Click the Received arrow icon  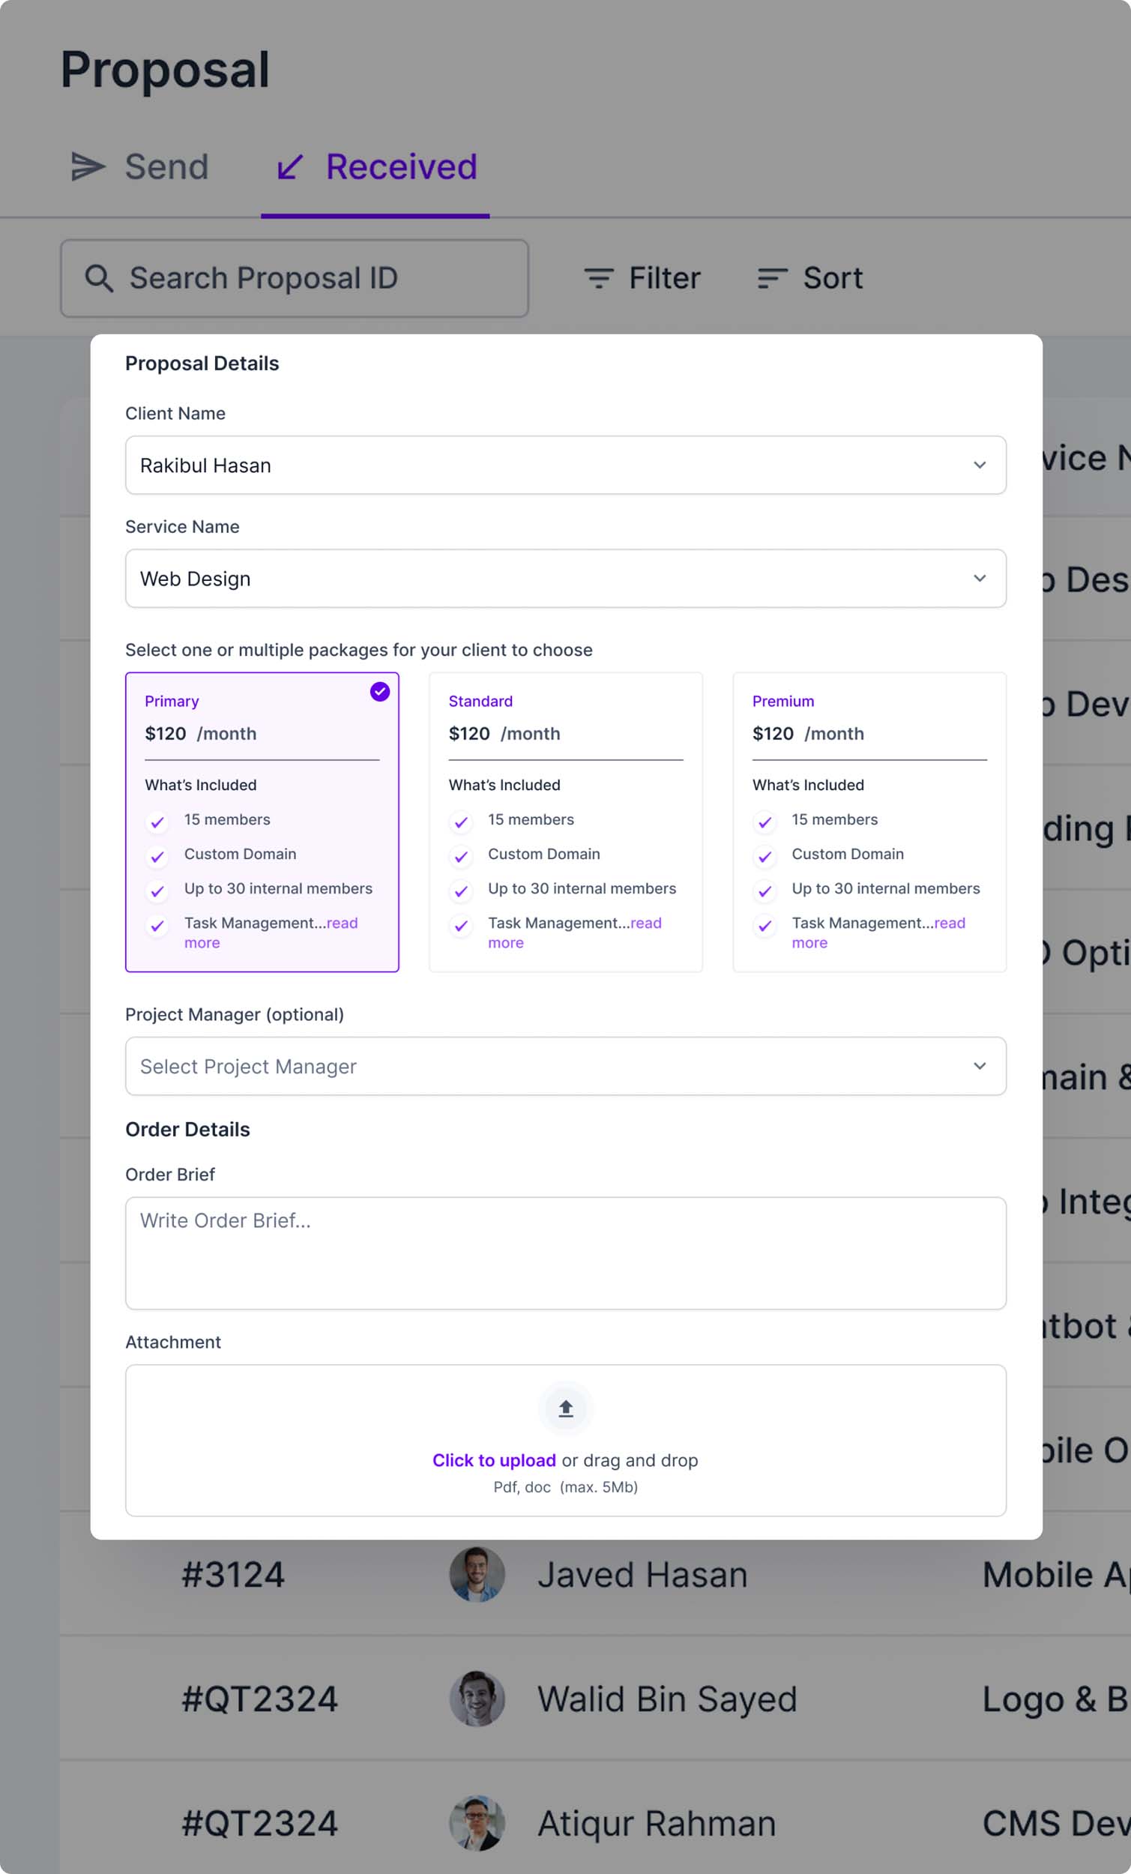tap(291, 166)
